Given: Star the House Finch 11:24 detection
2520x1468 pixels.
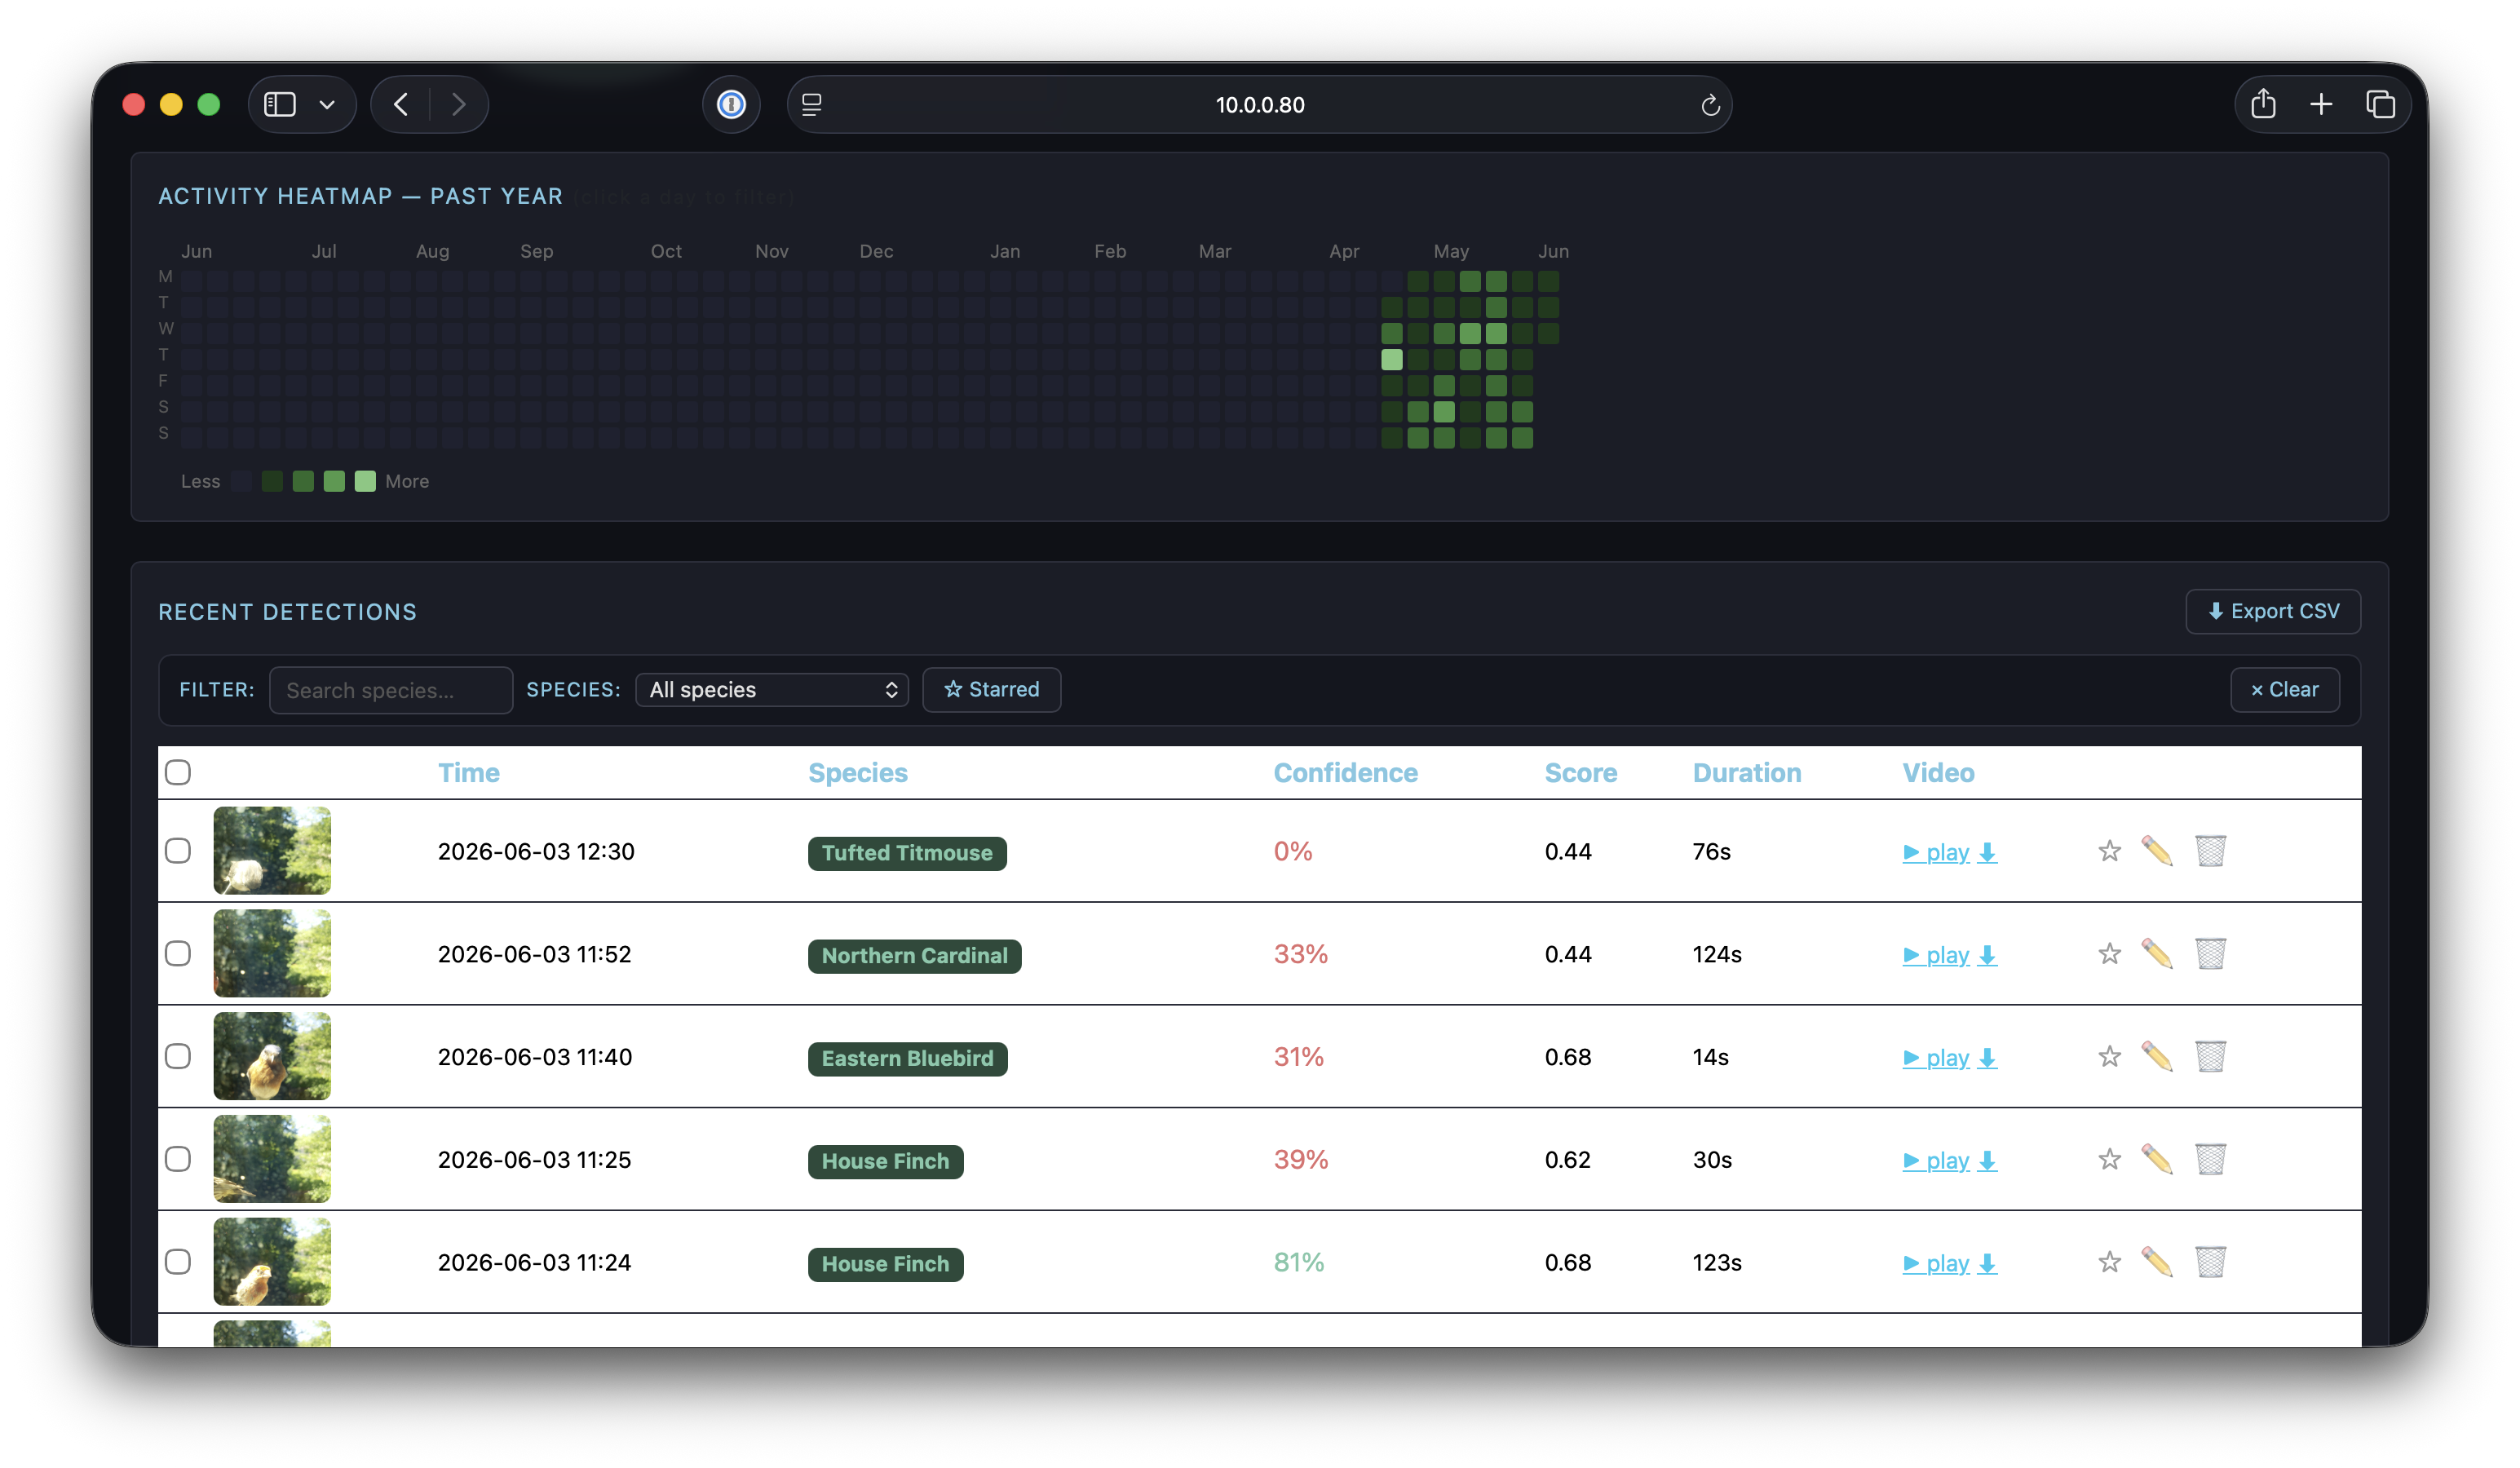Looking at the screenshot, I should (x=2109, y=1263).
